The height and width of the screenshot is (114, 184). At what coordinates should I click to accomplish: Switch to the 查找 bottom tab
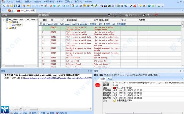pyautogui.click(x=32, y=113)
